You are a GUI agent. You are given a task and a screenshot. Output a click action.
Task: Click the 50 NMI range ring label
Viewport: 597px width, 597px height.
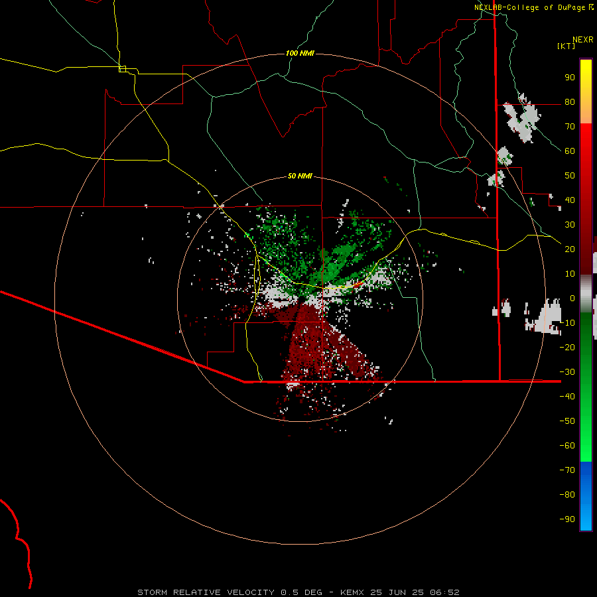coord(300,176)
